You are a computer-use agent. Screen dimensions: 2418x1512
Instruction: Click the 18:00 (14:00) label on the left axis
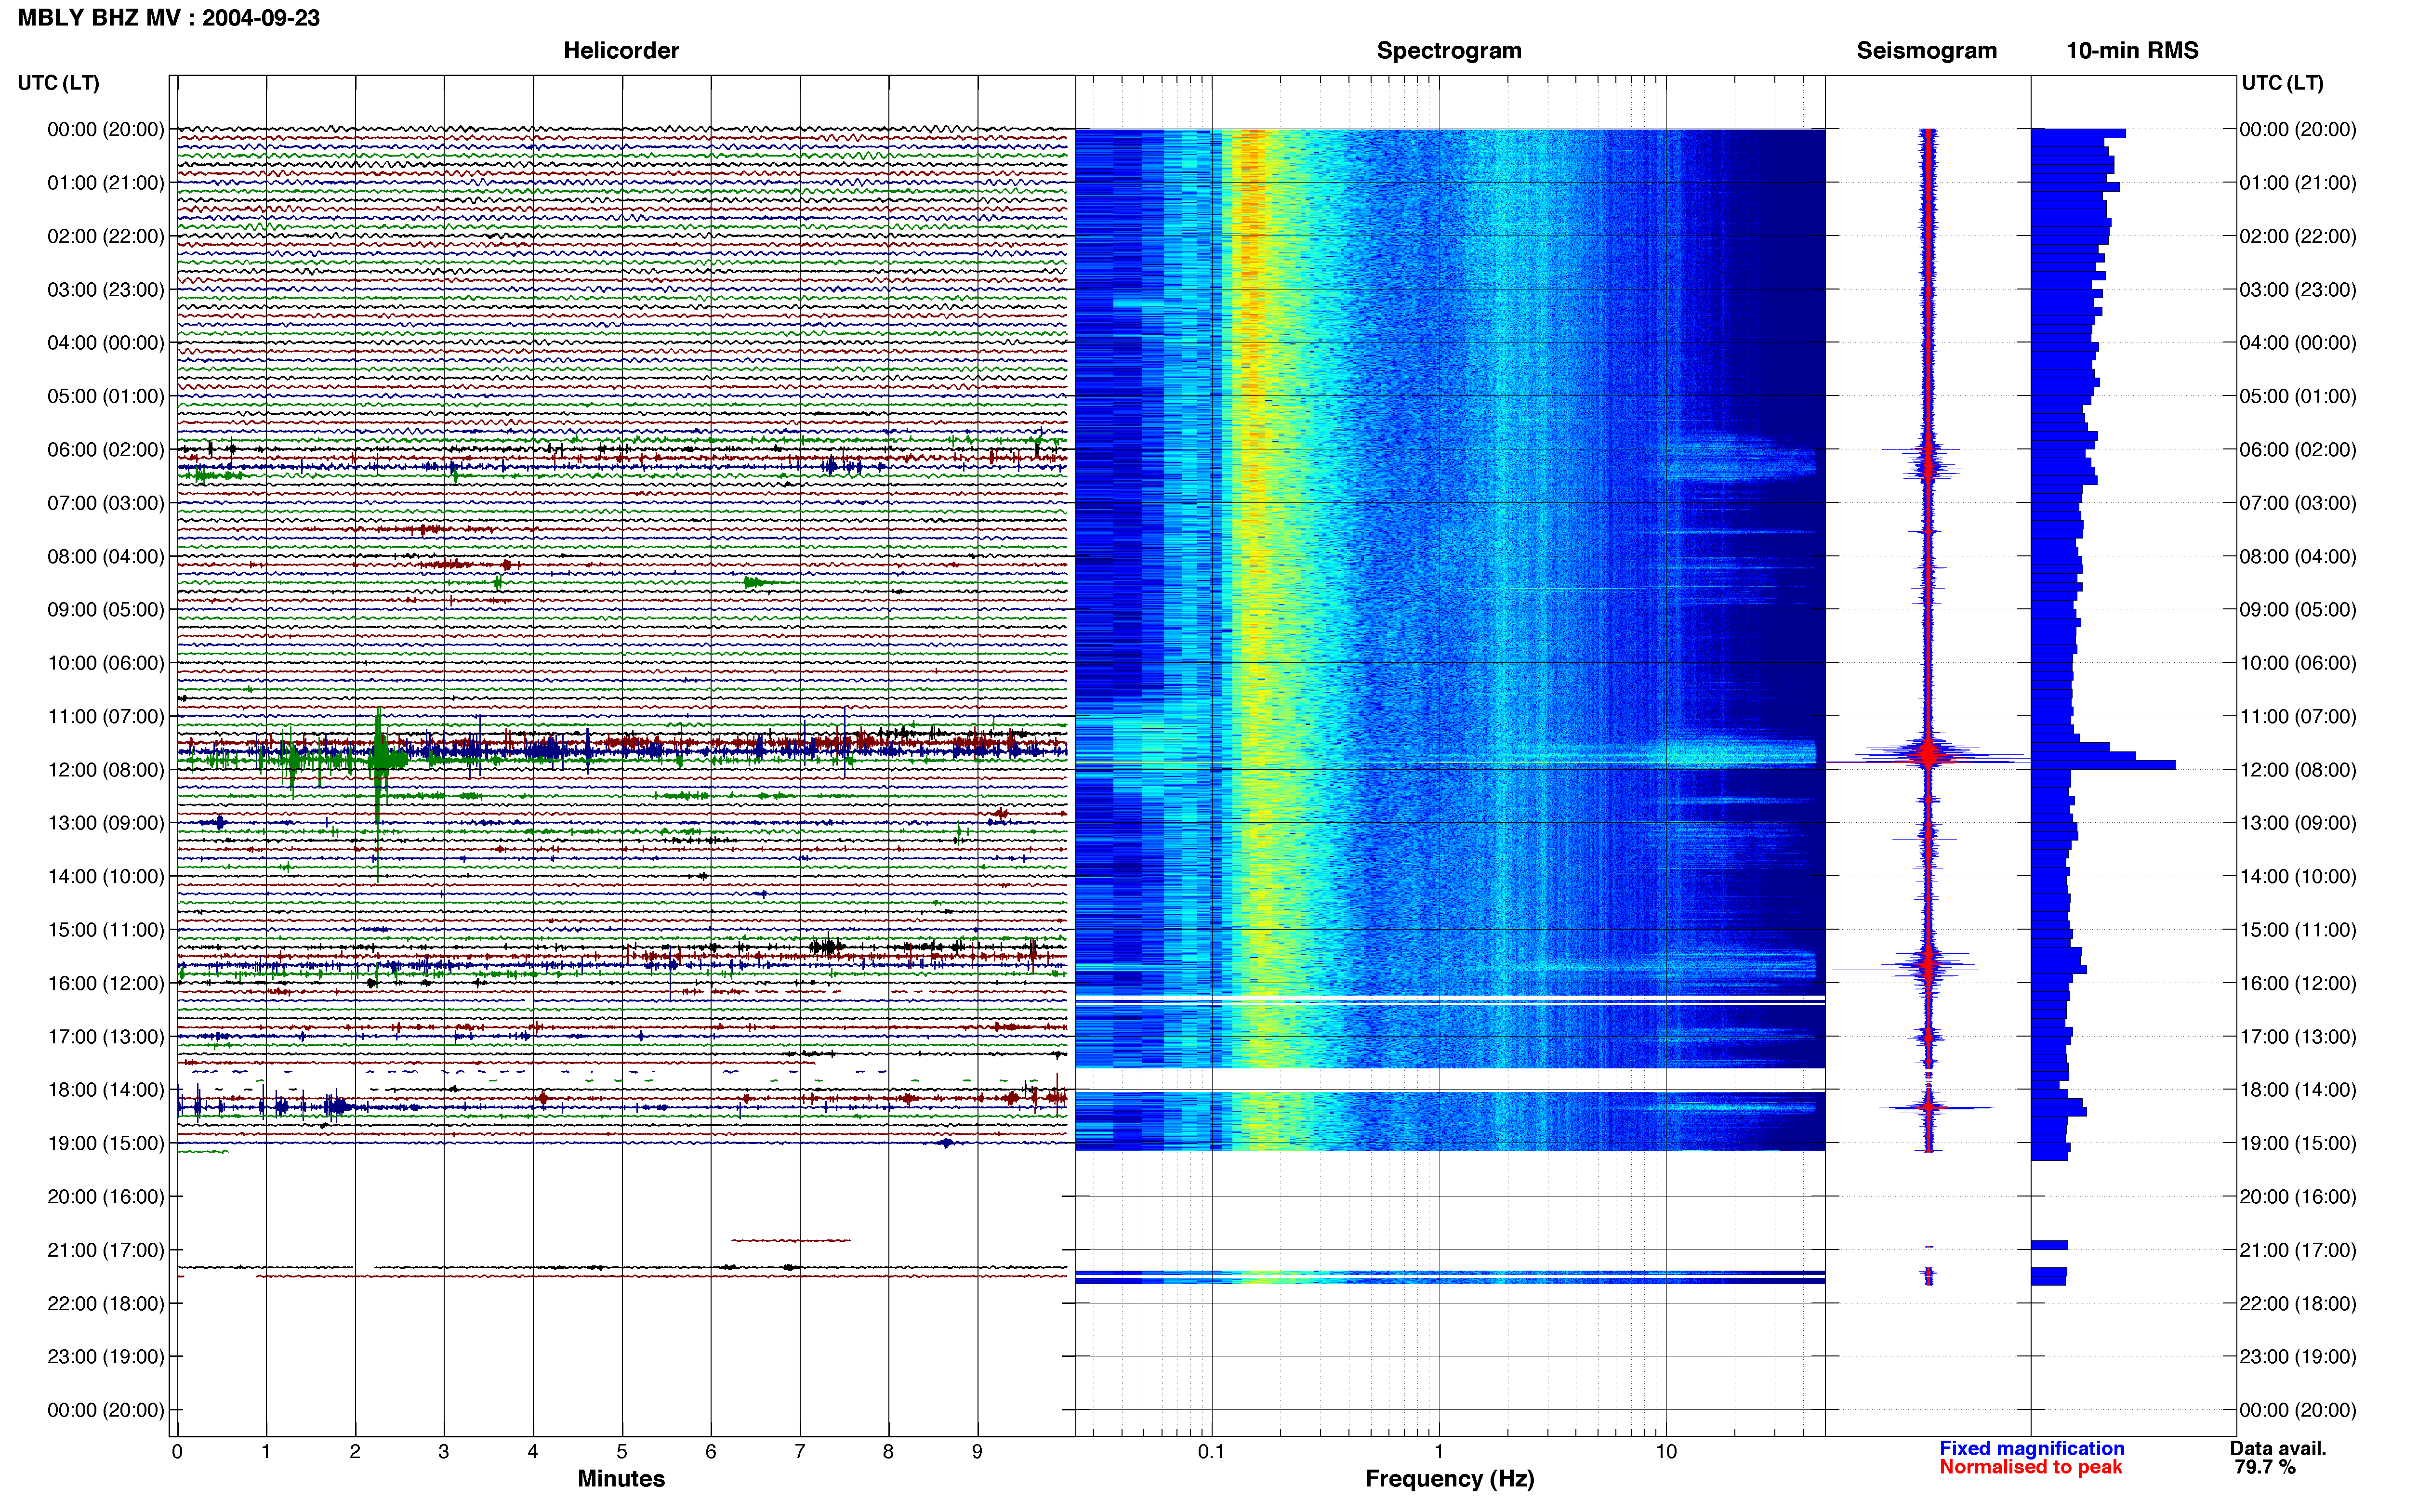(106, 1090)
